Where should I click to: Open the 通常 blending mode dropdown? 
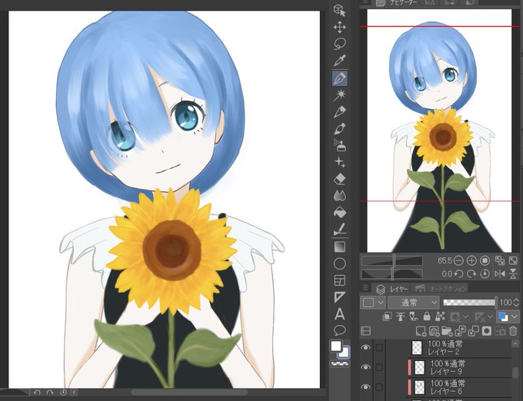click(413, 303)
